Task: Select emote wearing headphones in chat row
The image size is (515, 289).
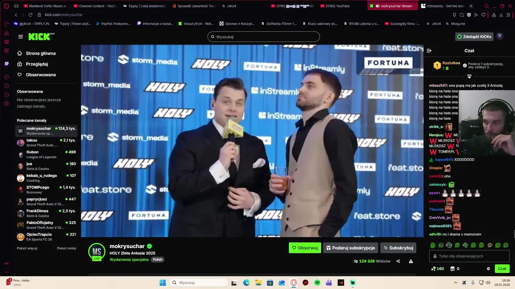Action: 449,245
